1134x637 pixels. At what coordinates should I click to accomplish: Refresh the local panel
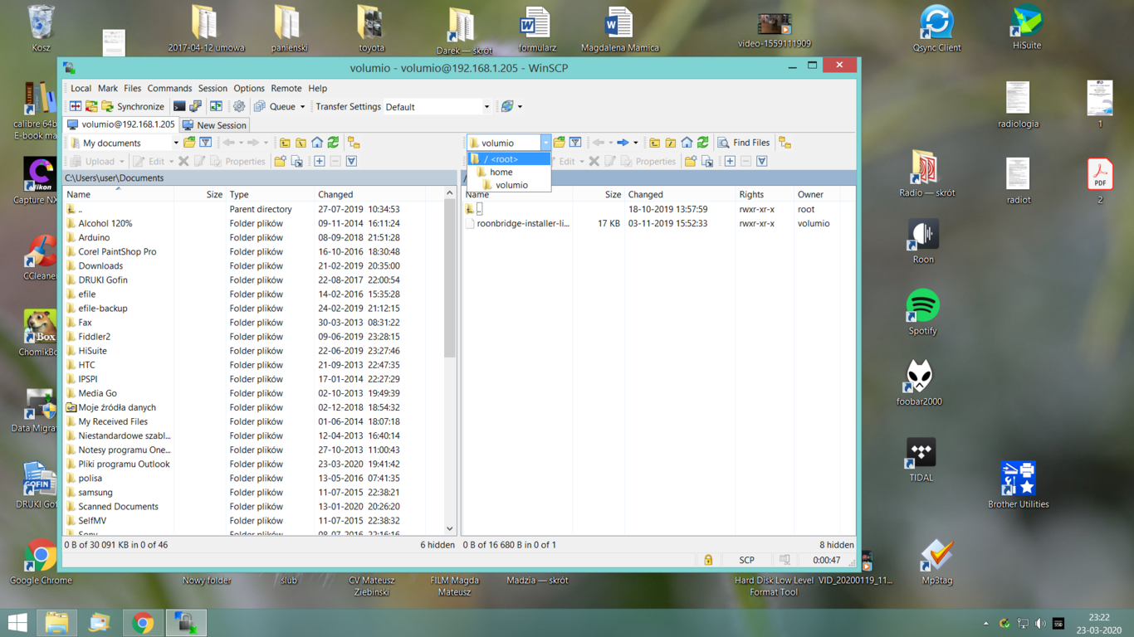(333, 143)
